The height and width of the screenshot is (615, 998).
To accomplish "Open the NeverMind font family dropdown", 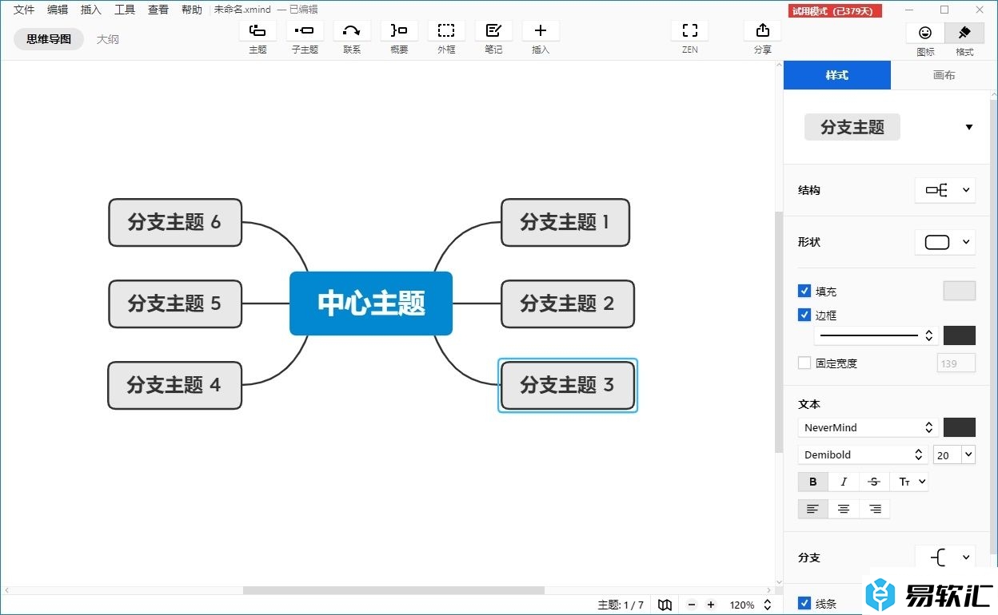I will pyautogui.click(x=868, y=427).
